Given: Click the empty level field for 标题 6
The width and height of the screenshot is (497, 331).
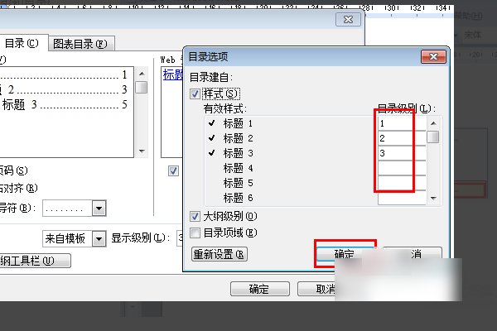Looking at the screenshot, I should [402, 198].
